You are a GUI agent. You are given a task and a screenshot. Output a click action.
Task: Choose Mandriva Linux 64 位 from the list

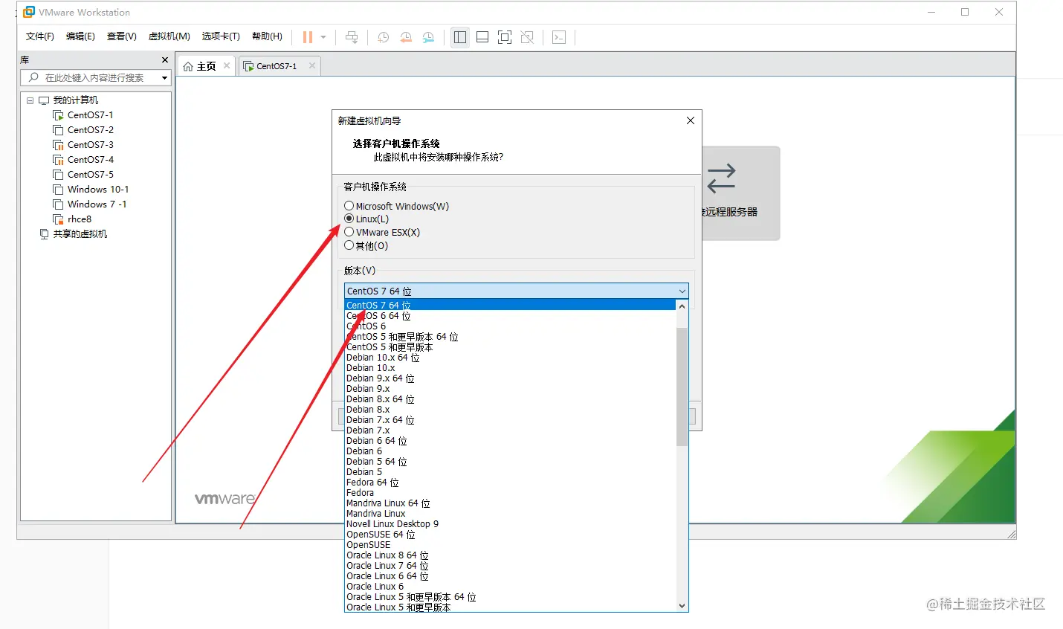tap(510, 503)
